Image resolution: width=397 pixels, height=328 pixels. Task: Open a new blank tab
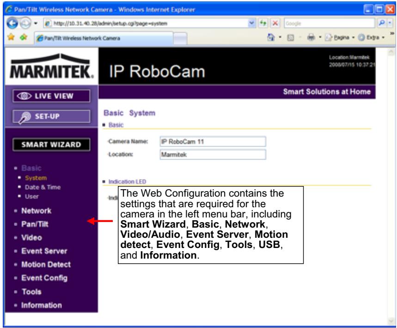coord(180,39)
